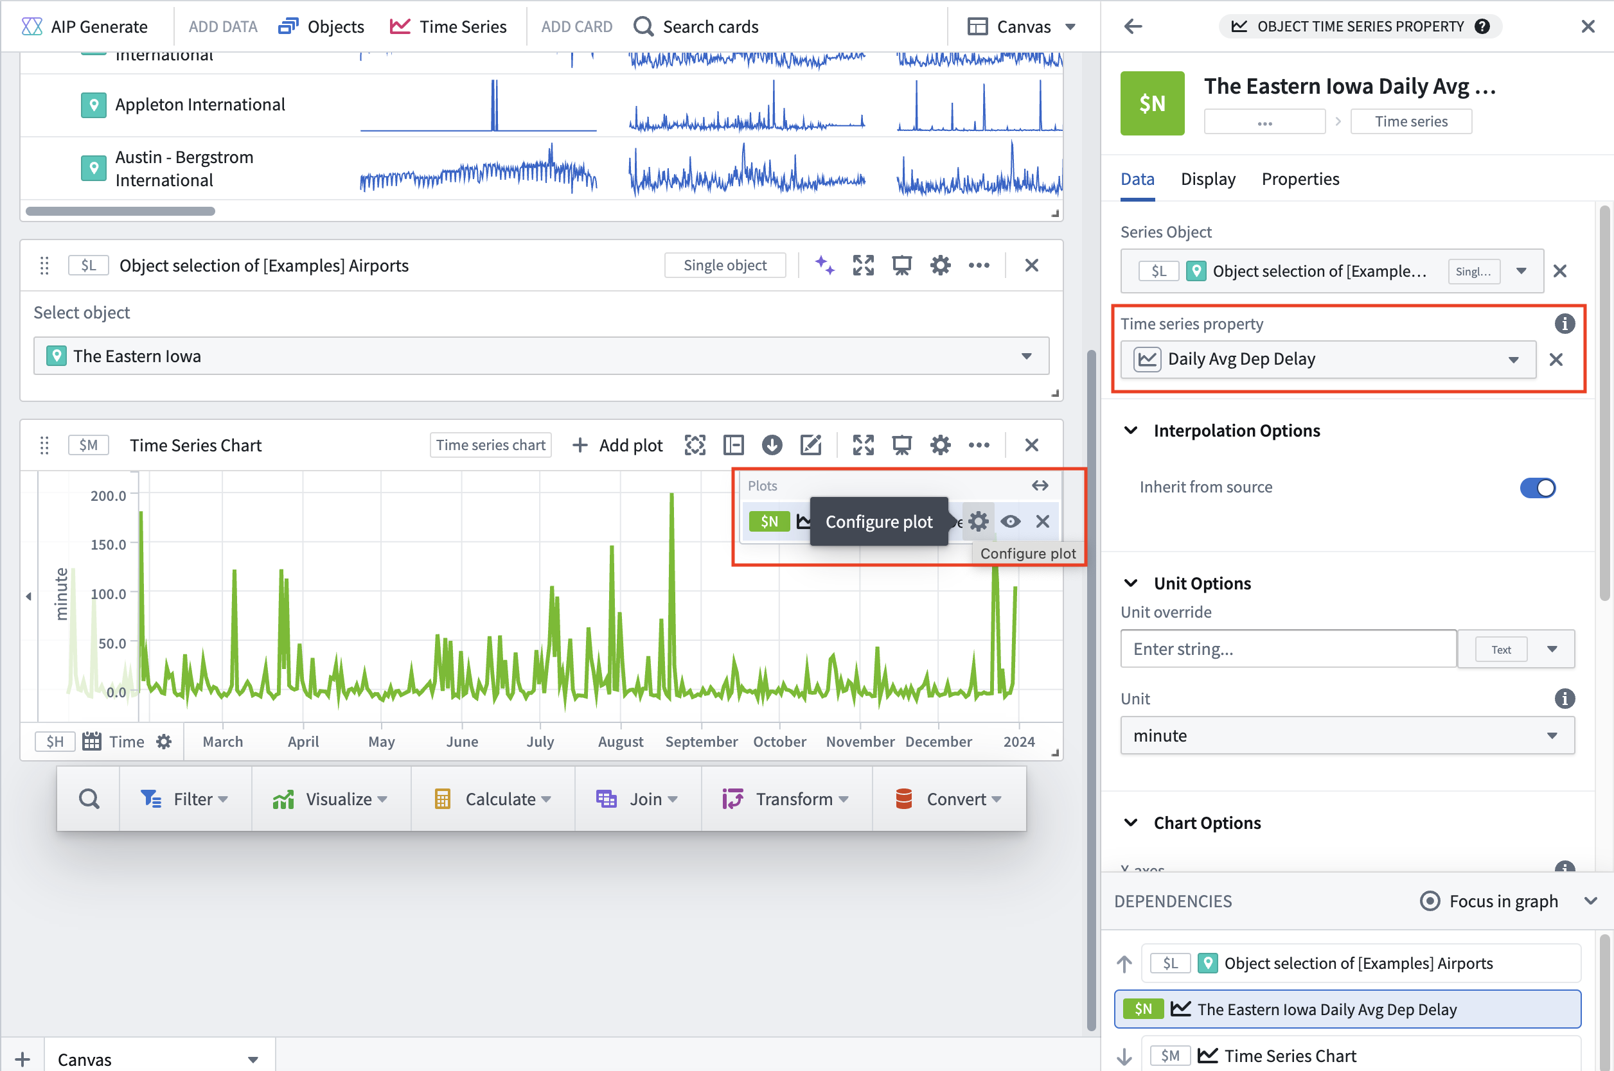1614x1071 pixels.
Task: Remove the $N plot from the chart
Action: 1043,522
